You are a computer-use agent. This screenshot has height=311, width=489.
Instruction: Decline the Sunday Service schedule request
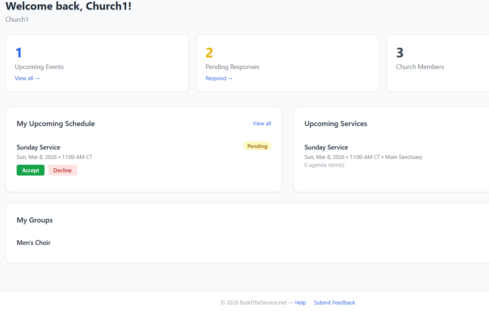tap(63, 170)
